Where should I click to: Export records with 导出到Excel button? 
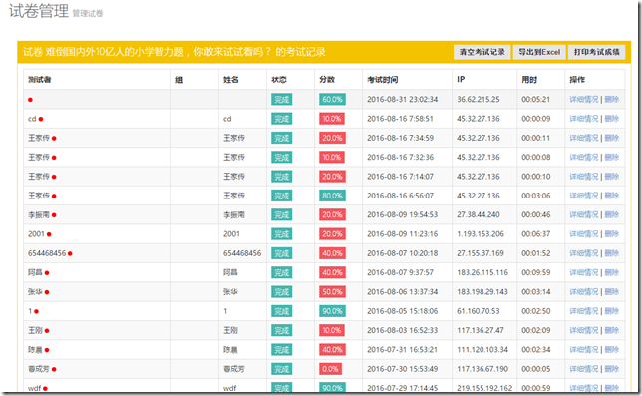coord(539,52)
